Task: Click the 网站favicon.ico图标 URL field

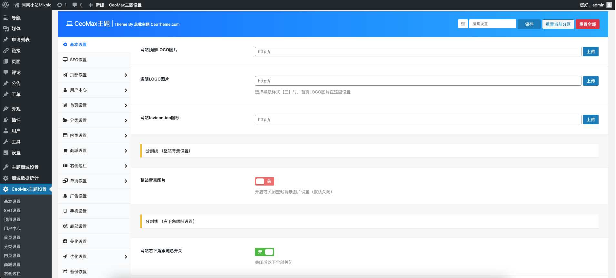Action: pyautogui.click(x=418, y=120)
